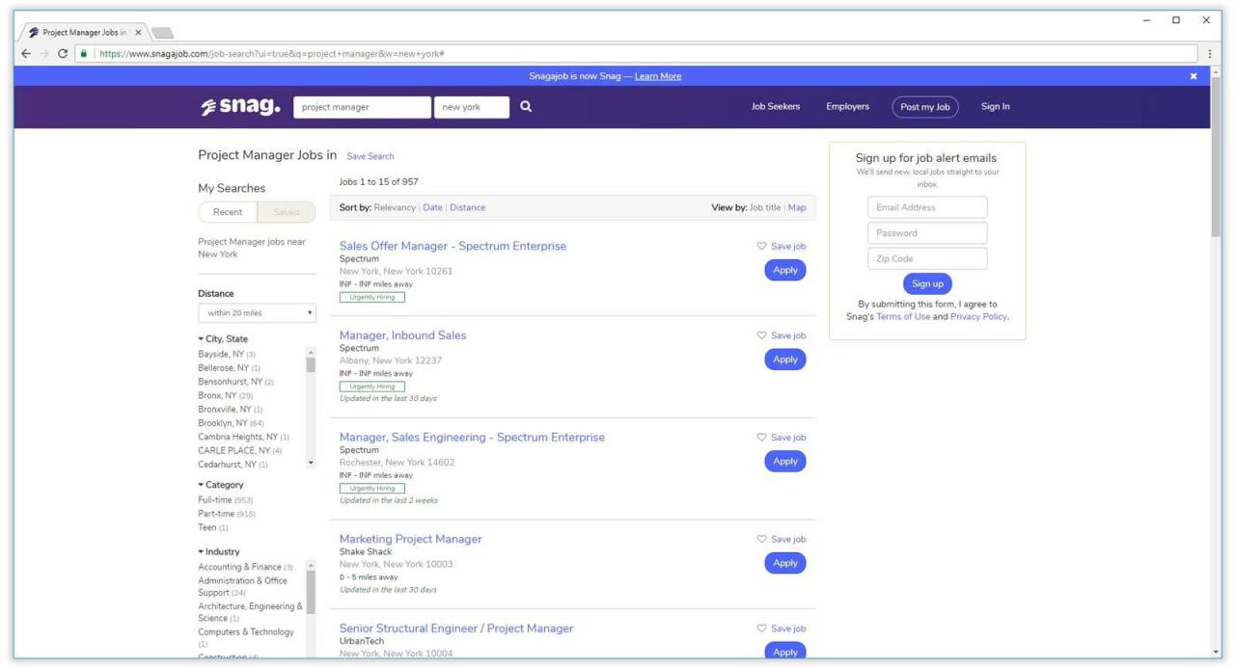Filter by Computers & Technology industry
The height and width of the screenshot is (668, 1235).
tap(246, 637)
